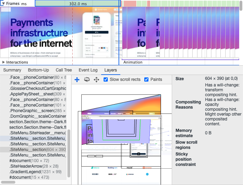Open the Call Tree tab
The width and height of the screenshot is (243, 185).
click(x=64, y=70)
